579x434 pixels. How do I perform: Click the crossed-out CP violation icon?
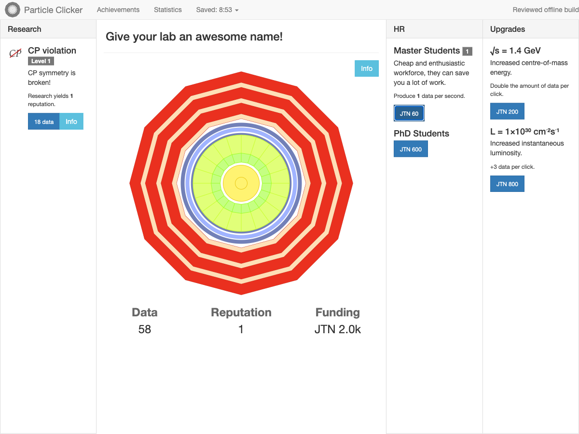tap(15, 53)
